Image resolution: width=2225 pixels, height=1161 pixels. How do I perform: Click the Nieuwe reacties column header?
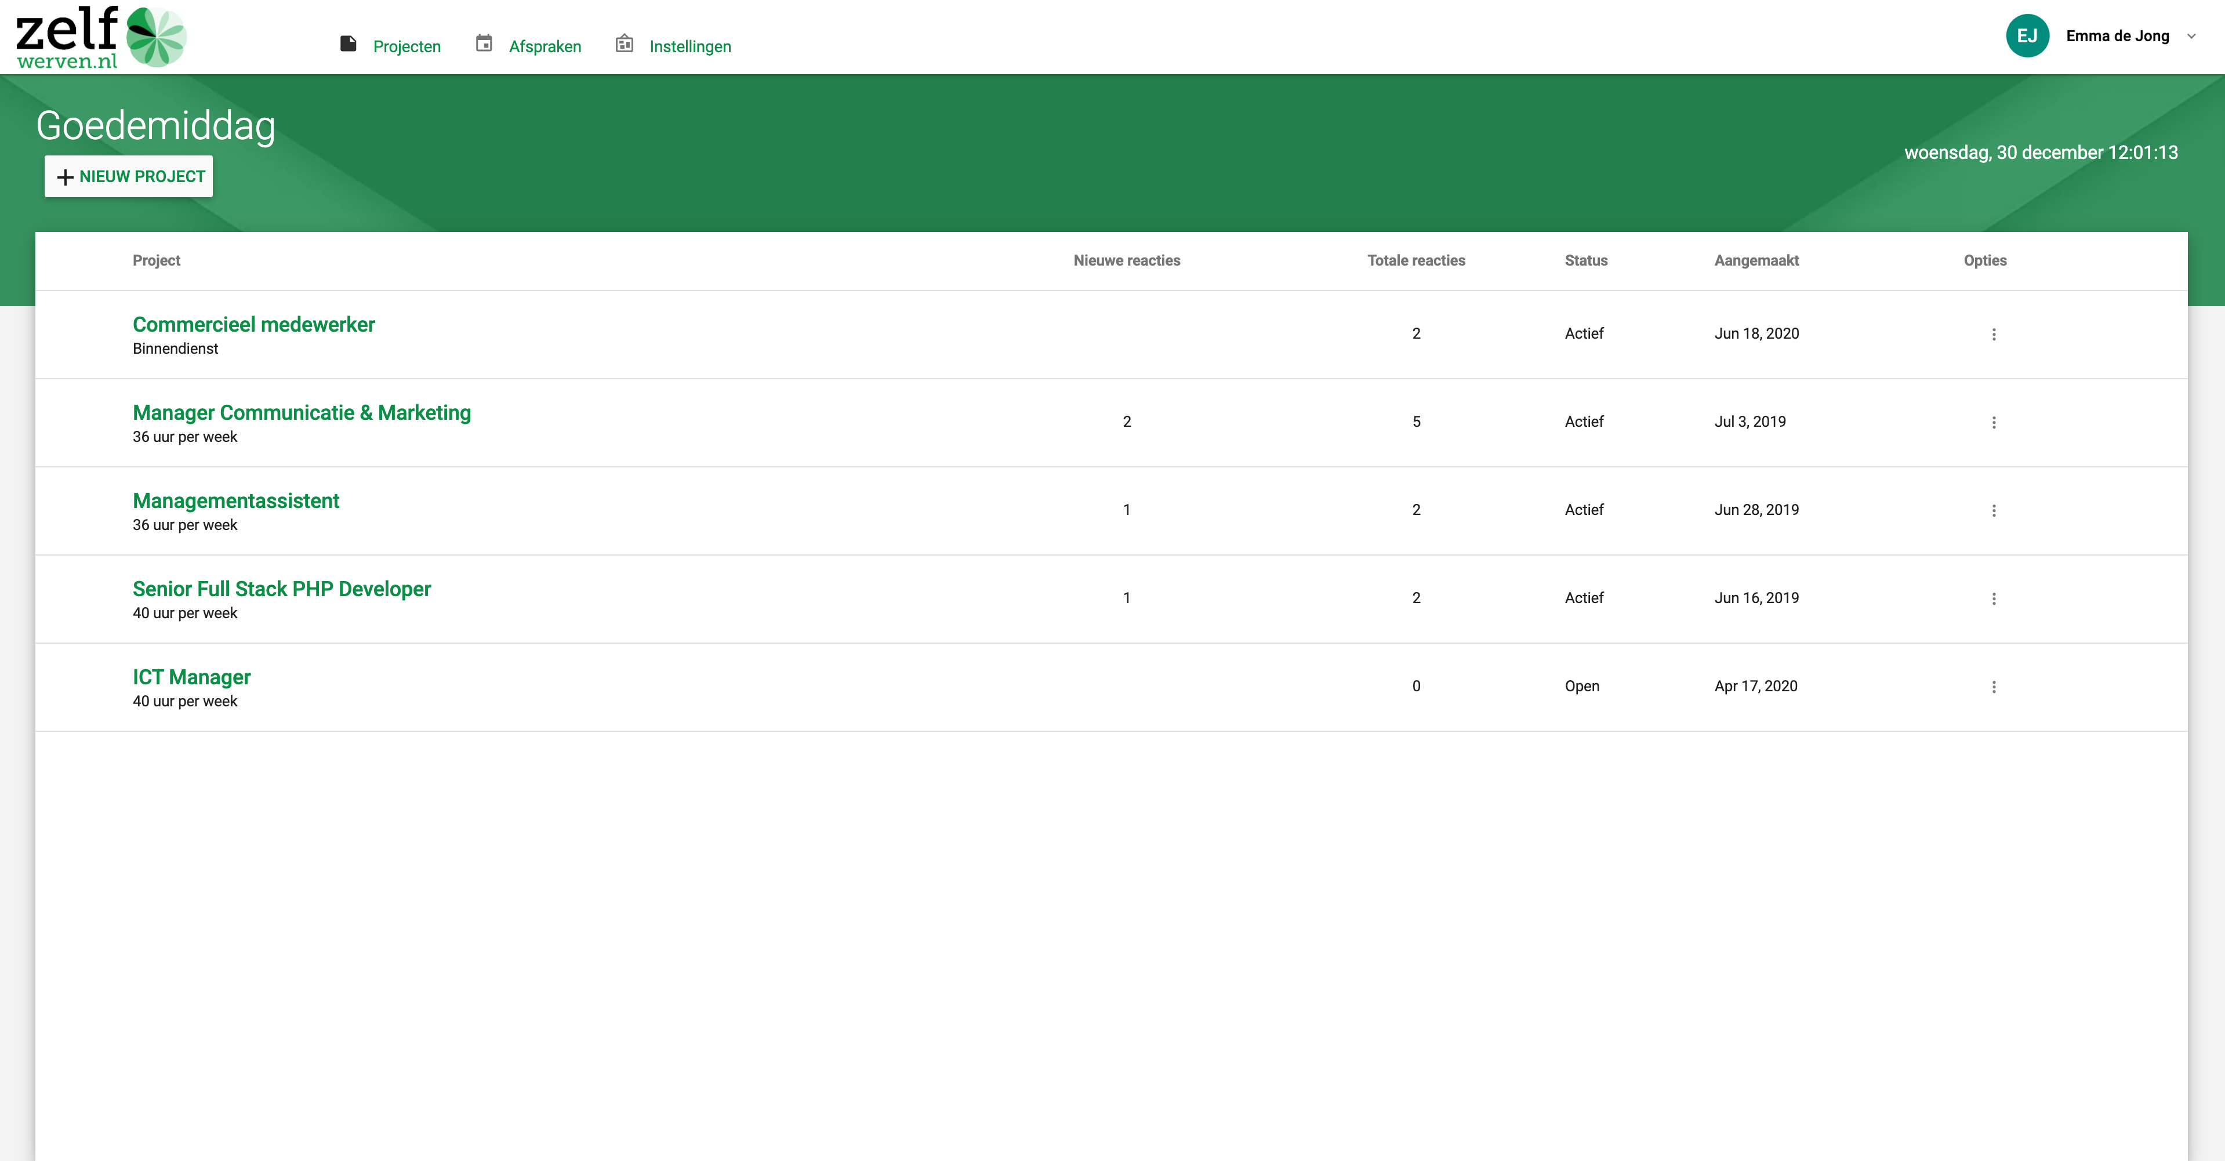[1126, 261]
